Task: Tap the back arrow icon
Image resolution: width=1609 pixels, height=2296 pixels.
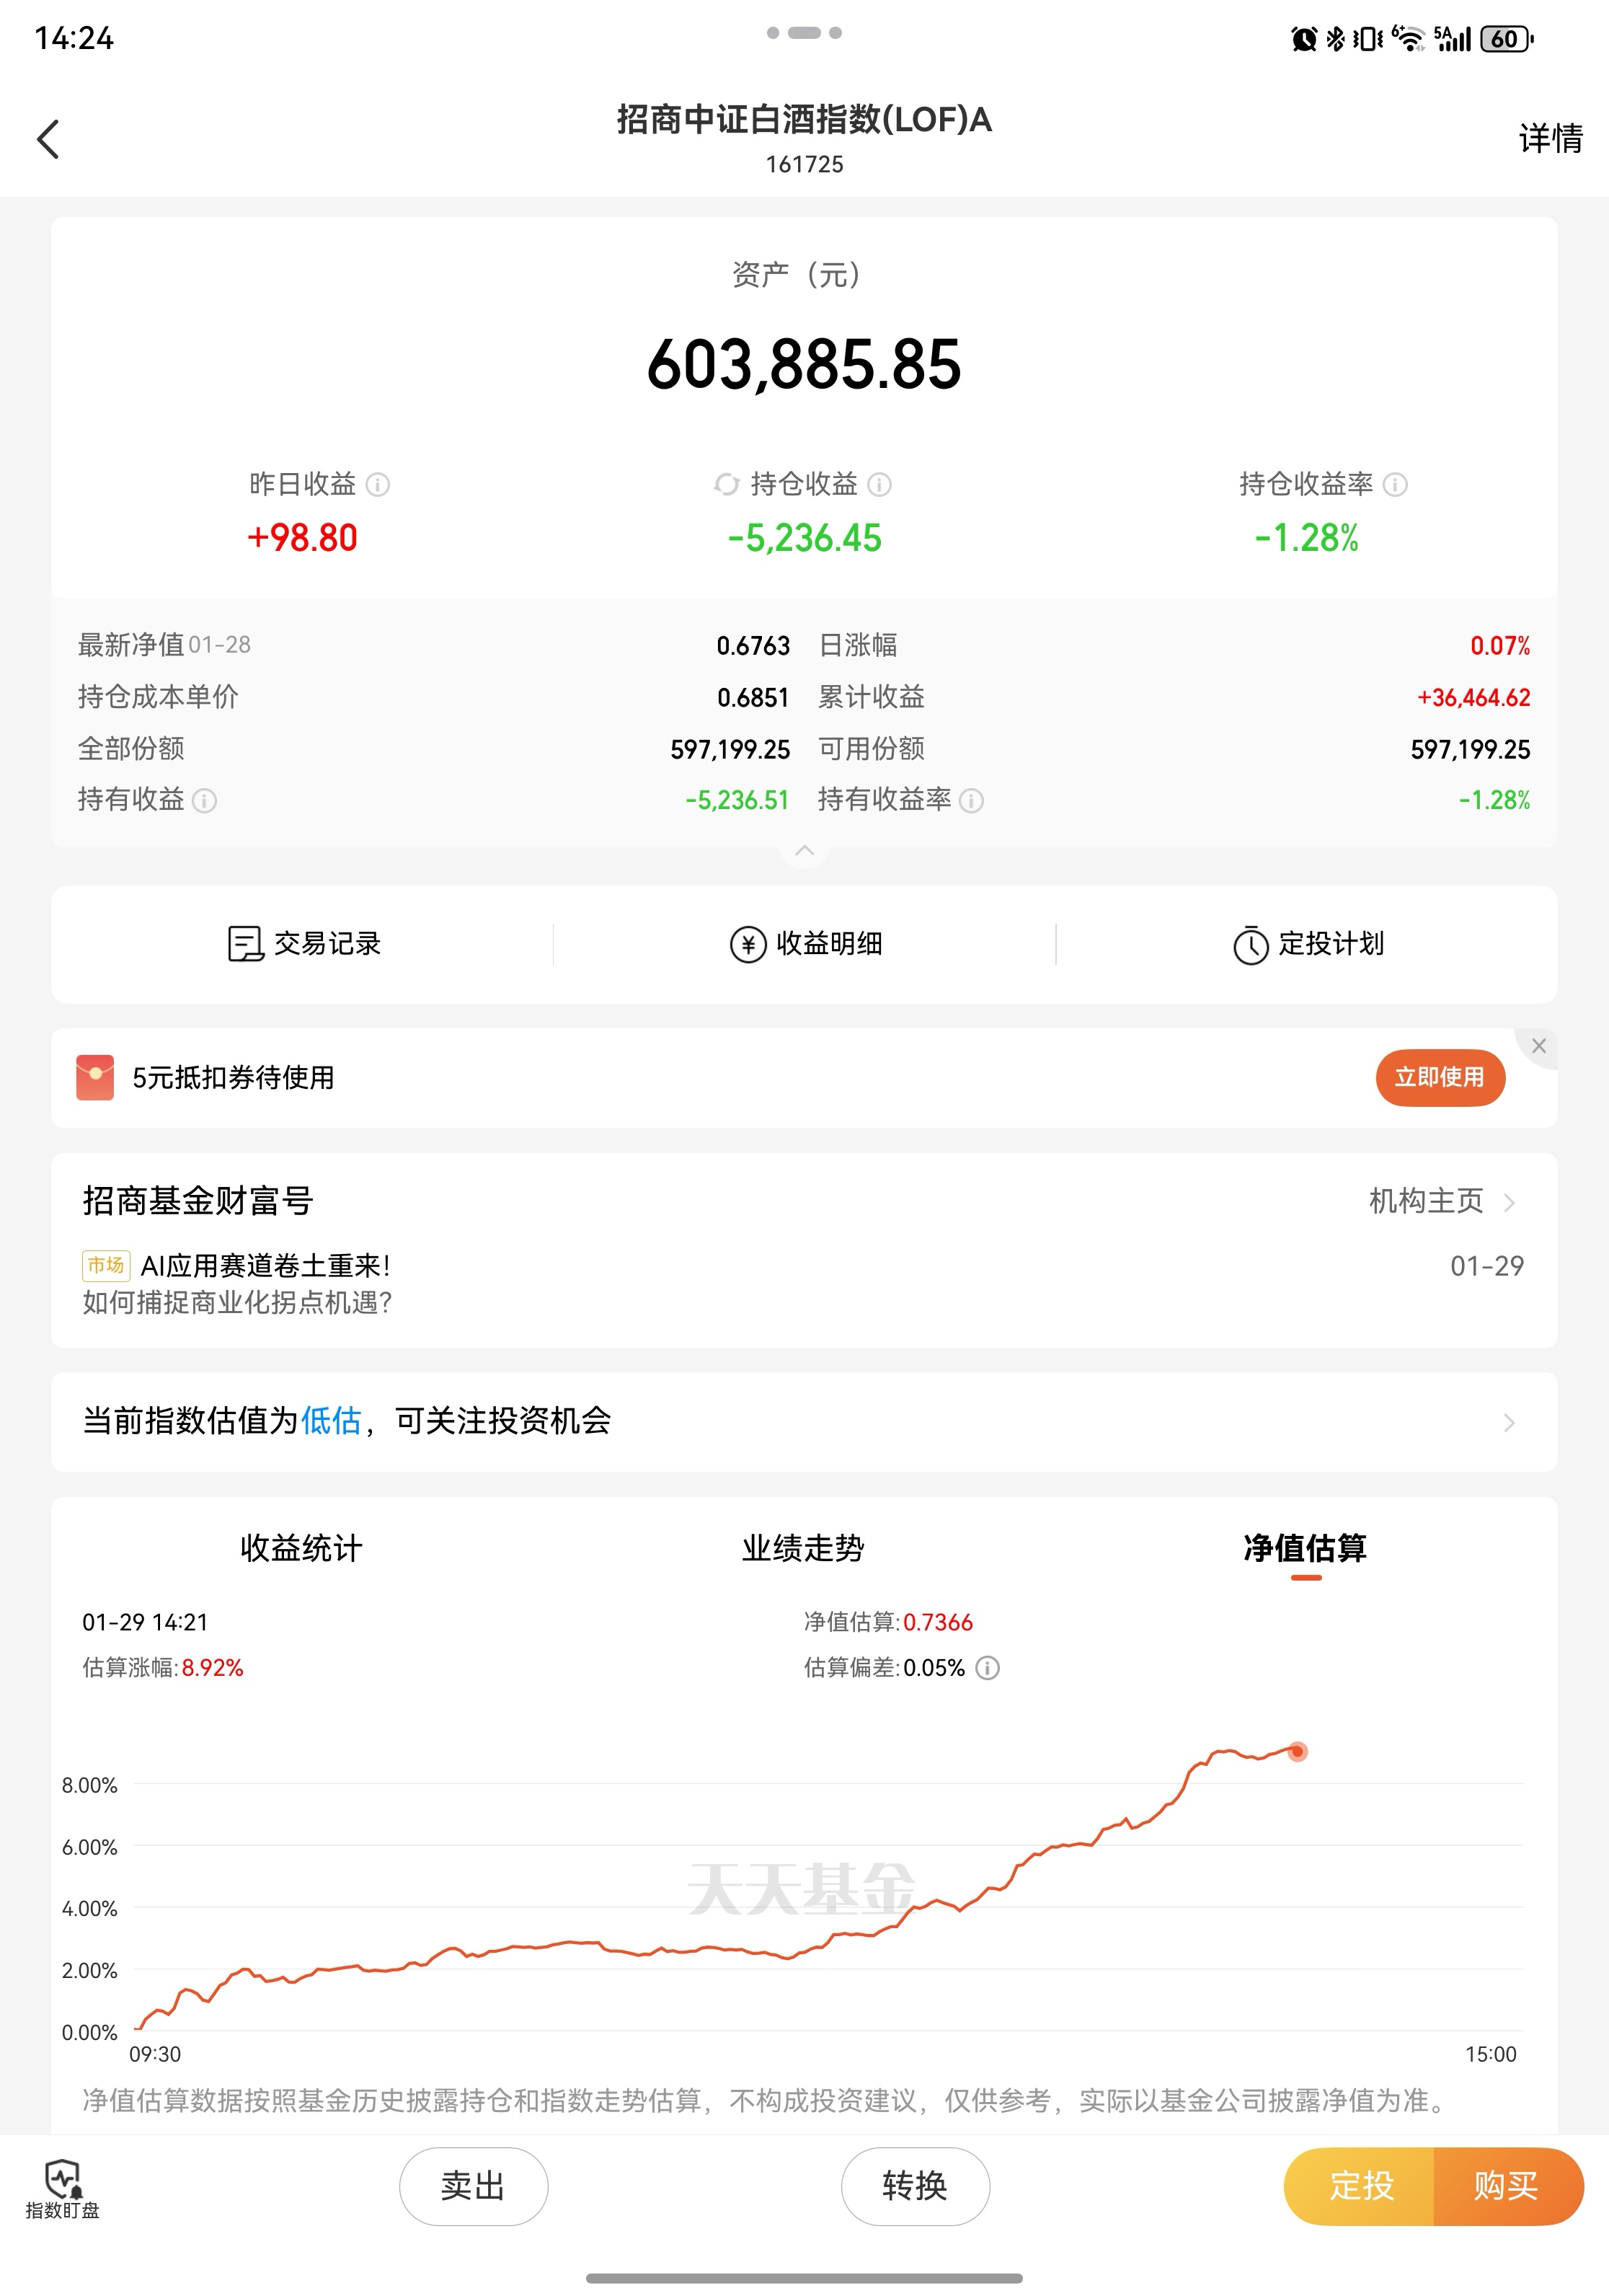Action: (48, 139)
